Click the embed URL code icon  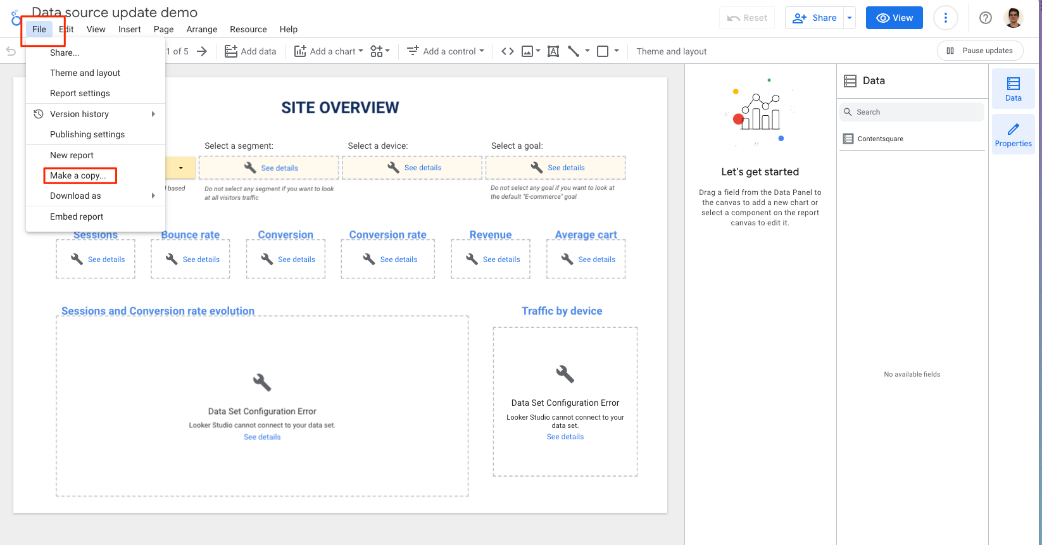point(508,51)
